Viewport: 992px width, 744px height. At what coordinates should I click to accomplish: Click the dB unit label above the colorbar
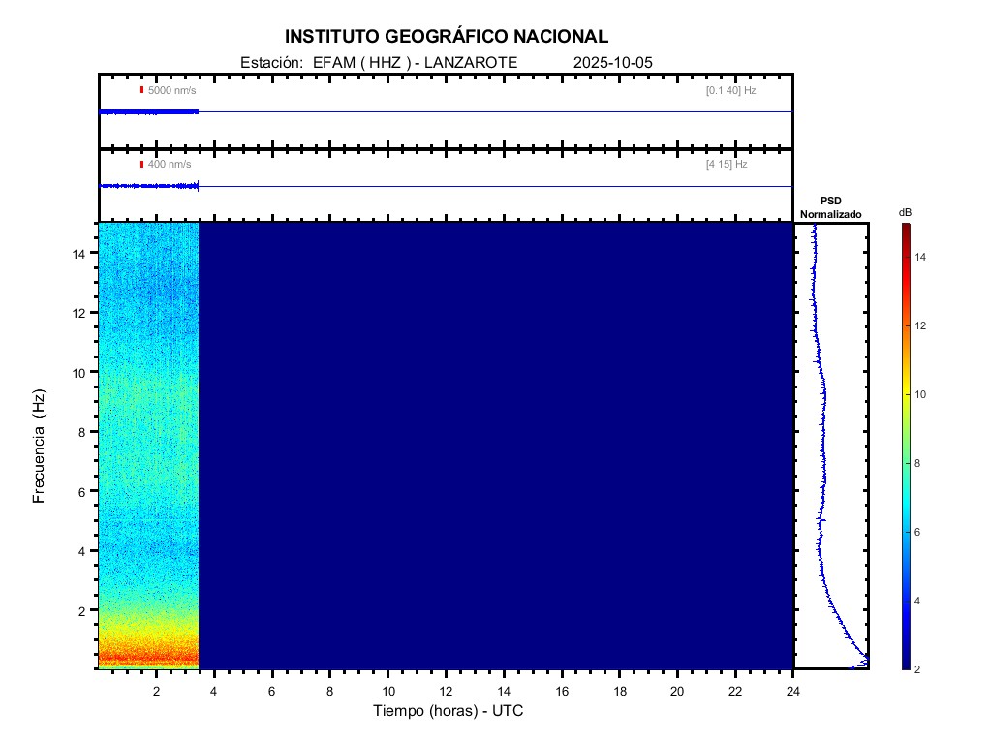[x=905, y=212]
